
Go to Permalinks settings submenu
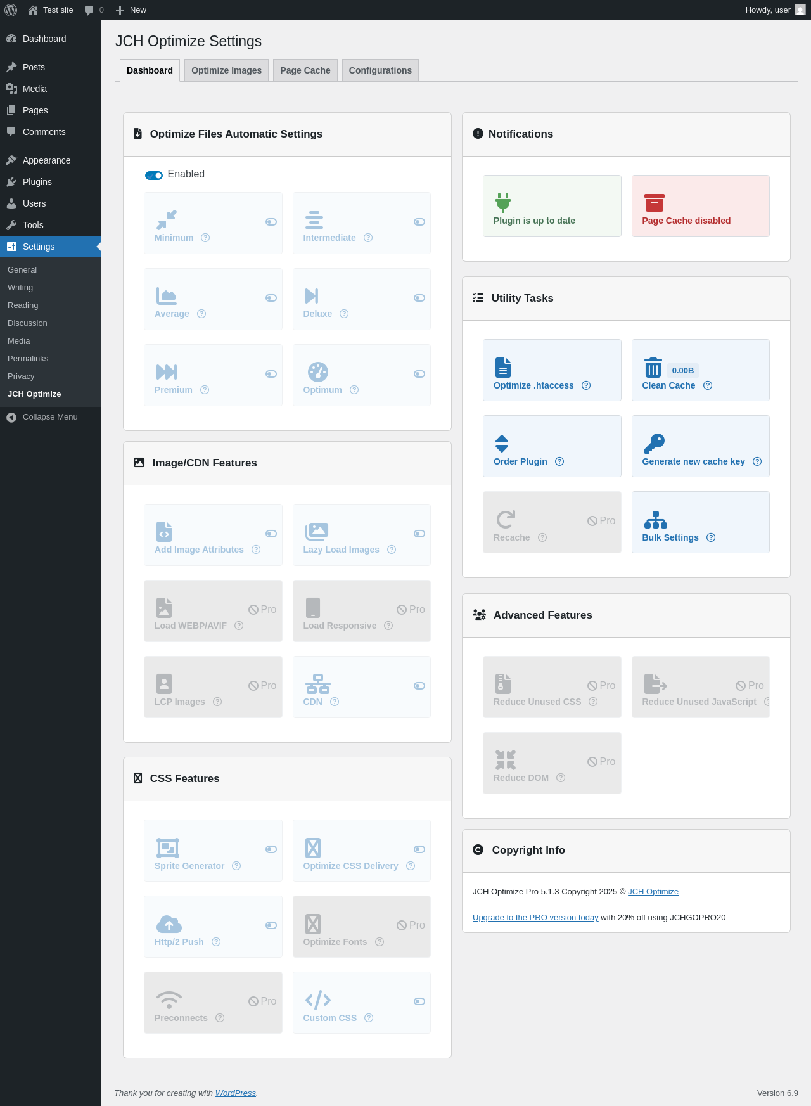click(x=28, y=359)
